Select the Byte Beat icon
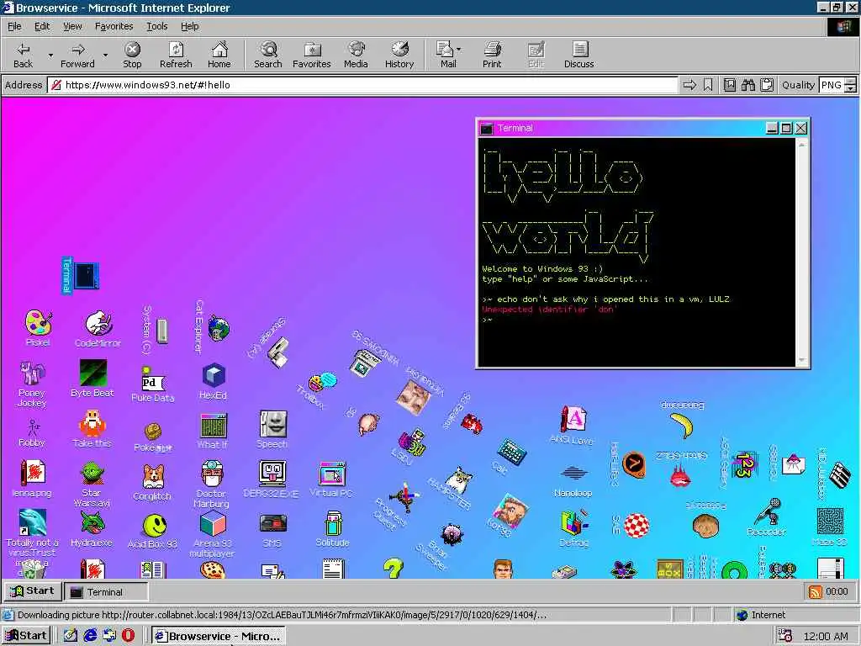Viewport: 861px width, 646px height. pos(92,378)
